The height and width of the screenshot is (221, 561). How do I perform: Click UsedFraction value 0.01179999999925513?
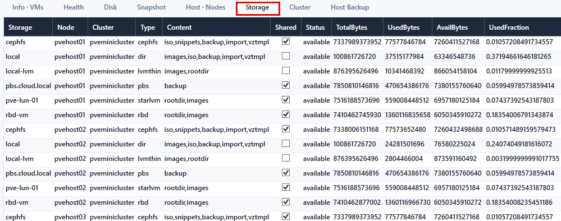click(x=519, y=71)
